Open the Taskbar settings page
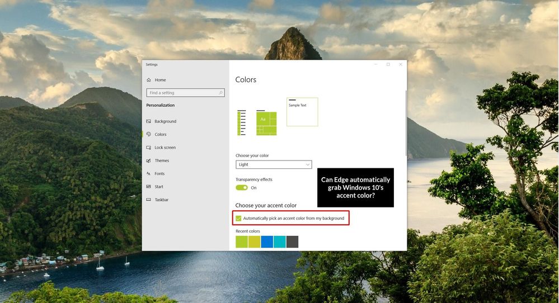559x303 pixels. pyautogui.click(x=162, y=200)
